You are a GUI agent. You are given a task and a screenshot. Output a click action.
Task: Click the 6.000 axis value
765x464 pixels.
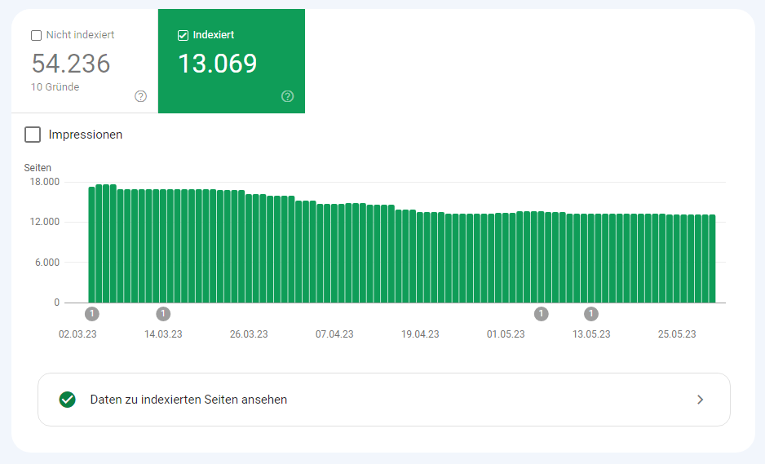(x=46, y=263)
